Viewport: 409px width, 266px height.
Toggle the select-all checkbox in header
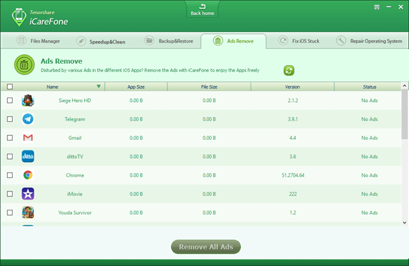click(10, 87)
